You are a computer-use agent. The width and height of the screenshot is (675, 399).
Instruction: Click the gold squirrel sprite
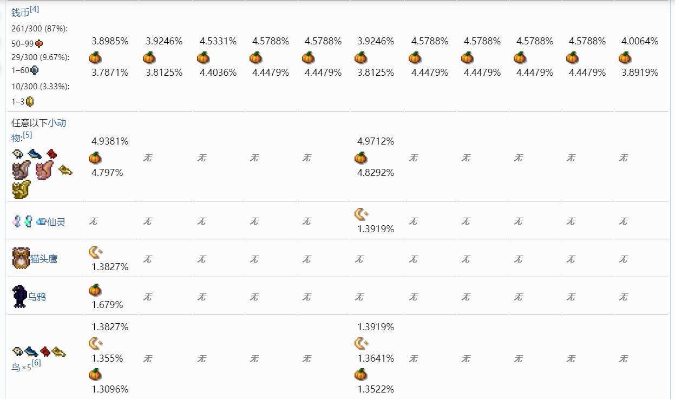coord(21,189)
